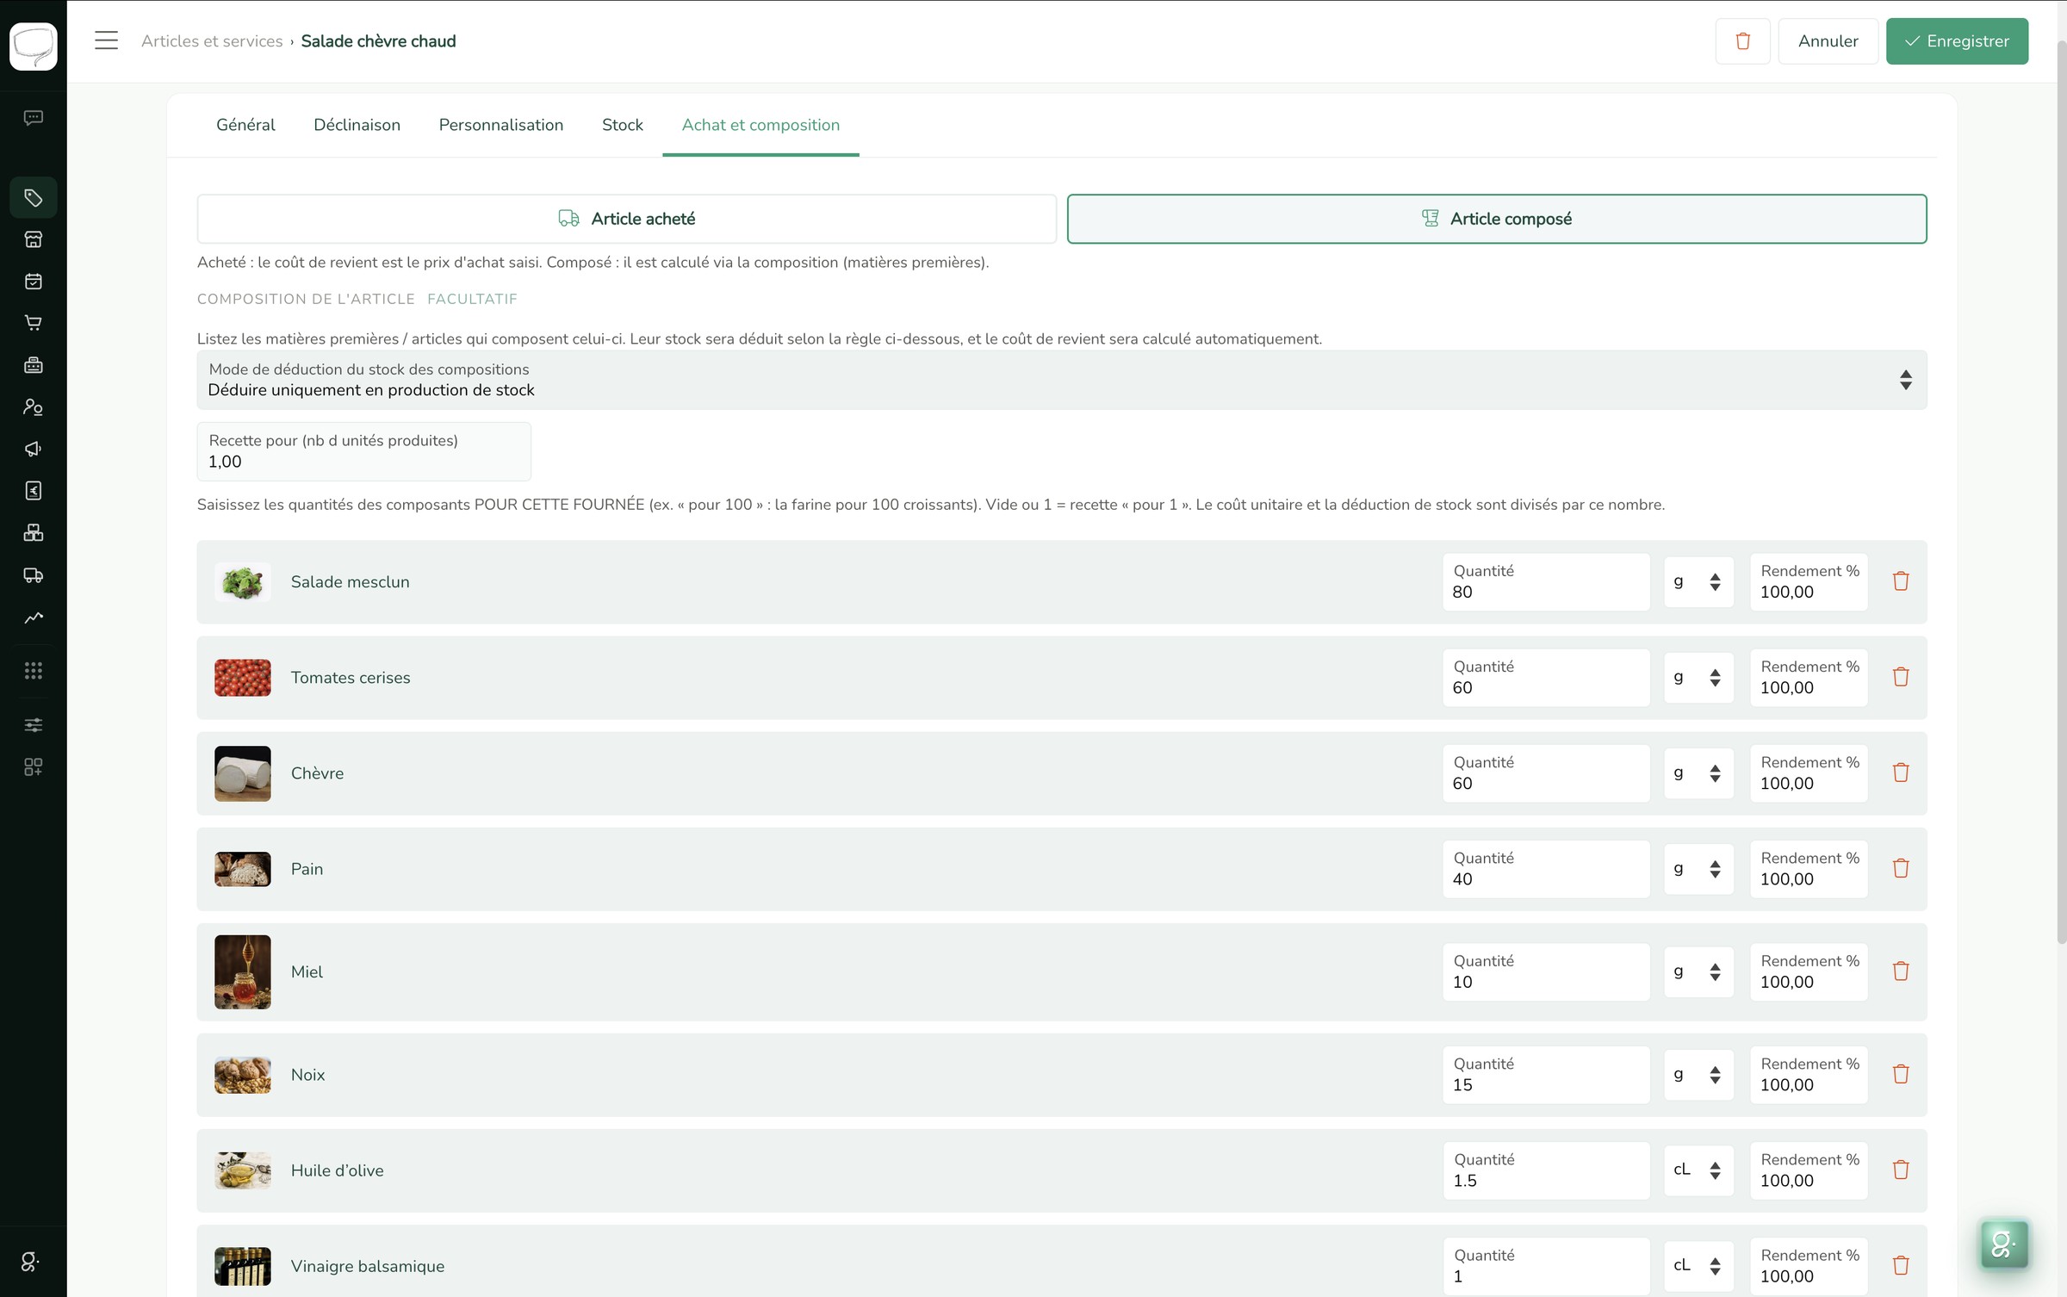
Task: Delete the Miel ingredient row
Action: point(1901,971)
